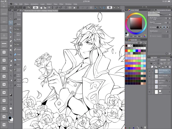Select Layer 3 thumbnail in Layer panel
Image resolution: width=172 pixels, height=129 pixels.
pos(156,77)
